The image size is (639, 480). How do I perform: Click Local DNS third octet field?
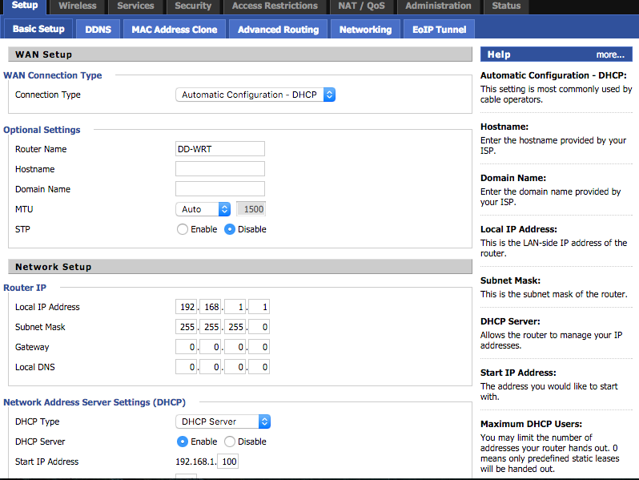point(235,367)
